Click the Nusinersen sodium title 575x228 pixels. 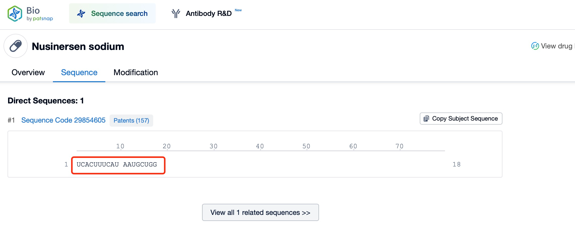tap(78, 46)
